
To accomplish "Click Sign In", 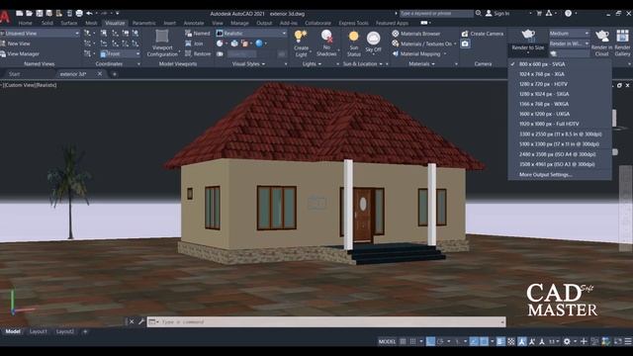I will 501,13.
